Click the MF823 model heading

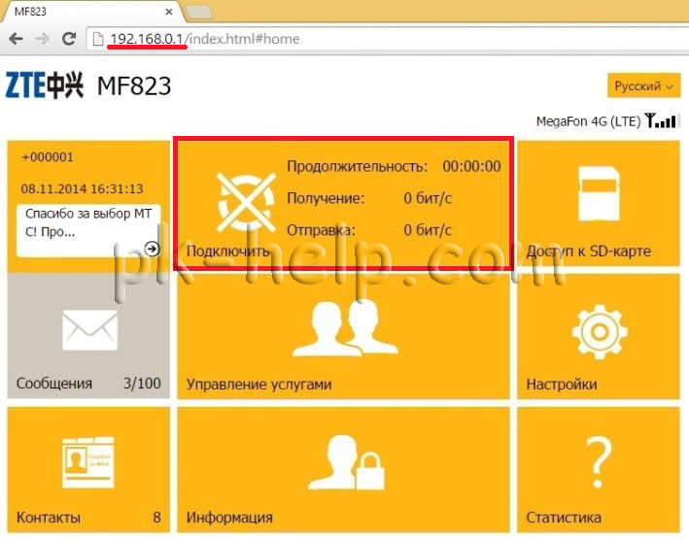tap(134, 85)
